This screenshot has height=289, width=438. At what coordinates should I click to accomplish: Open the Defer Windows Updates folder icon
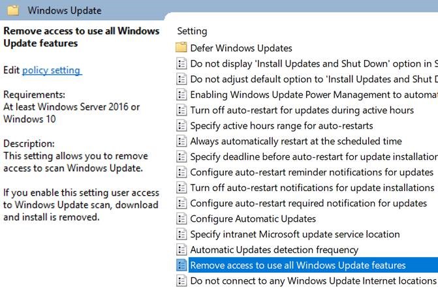tap(181, 48)
